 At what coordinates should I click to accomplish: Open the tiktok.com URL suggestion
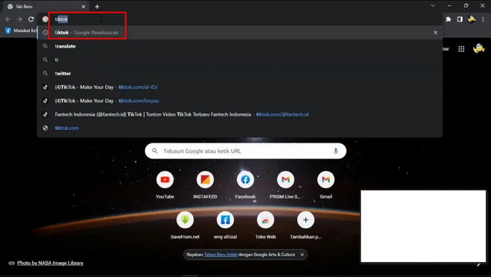[x=240, y=128]
